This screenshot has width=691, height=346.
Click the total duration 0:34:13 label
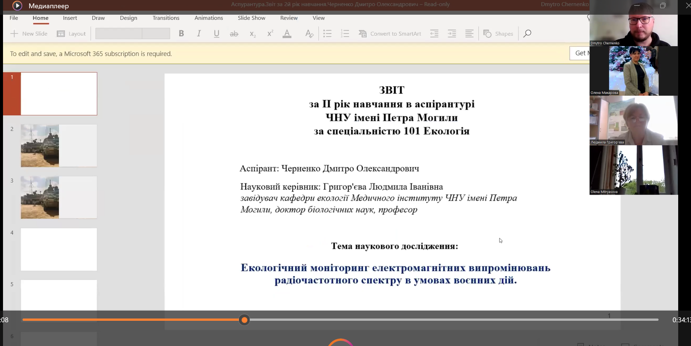tap(682, 320)
